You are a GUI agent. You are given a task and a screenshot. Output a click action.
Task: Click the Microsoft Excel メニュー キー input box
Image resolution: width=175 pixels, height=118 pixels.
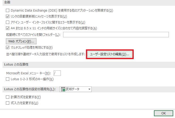click(57, 73)
